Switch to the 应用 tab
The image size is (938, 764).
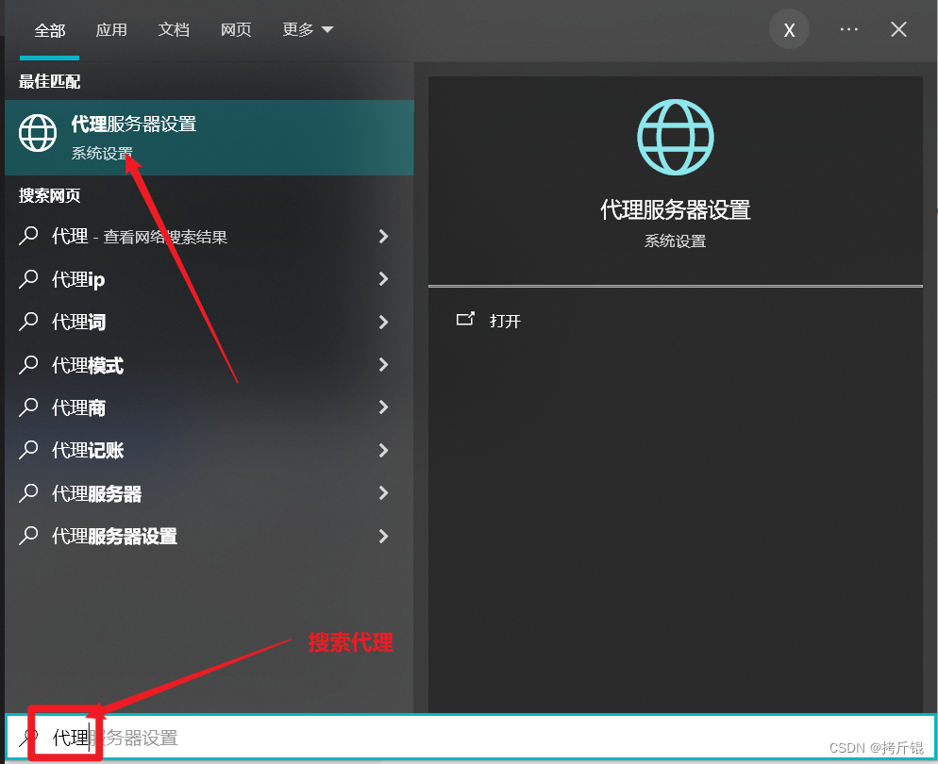coord(111,30)
